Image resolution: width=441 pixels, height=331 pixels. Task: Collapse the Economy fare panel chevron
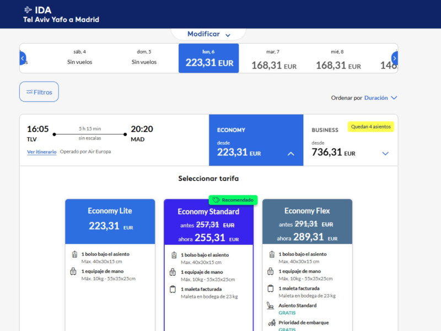point(291,154)
